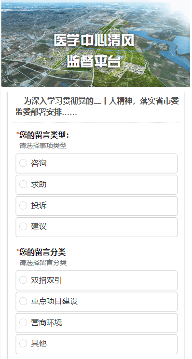Select the 双招双引 radio circle

[x=23, y=280]
